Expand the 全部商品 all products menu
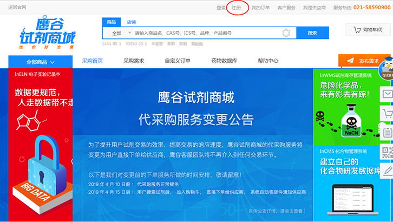This screenshot has width=393, height=222. (x=40, y=62)
